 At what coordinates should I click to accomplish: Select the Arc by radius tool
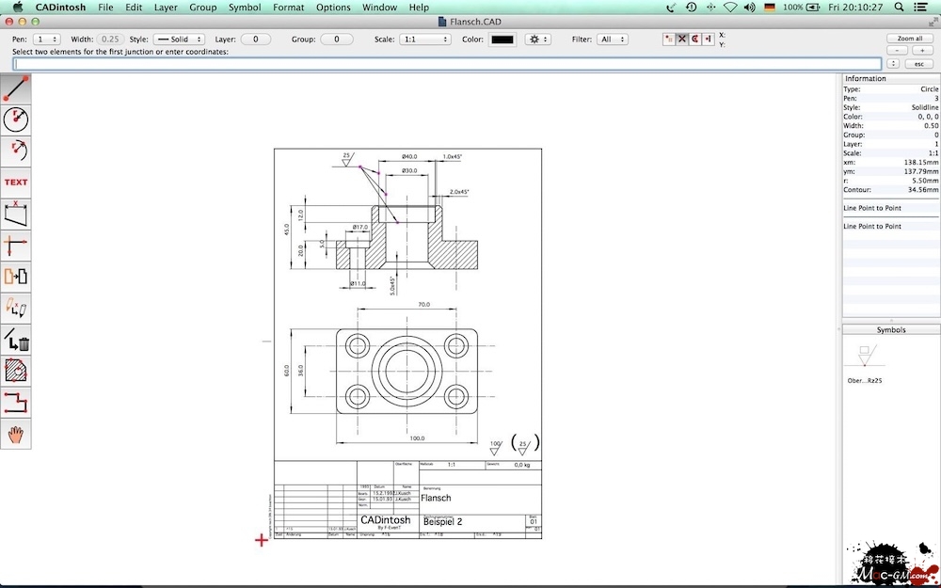click(16, 151)
